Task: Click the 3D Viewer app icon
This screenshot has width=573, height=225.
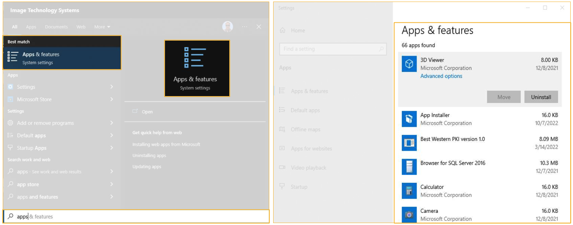Action: (409, 64)
